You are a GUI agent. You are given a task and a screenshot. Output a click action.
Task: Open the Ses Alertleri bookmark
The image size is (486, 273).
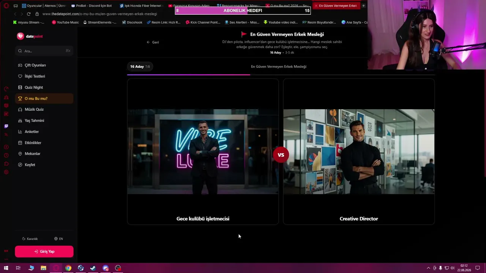pyautogui.click(x=242, y=22)
